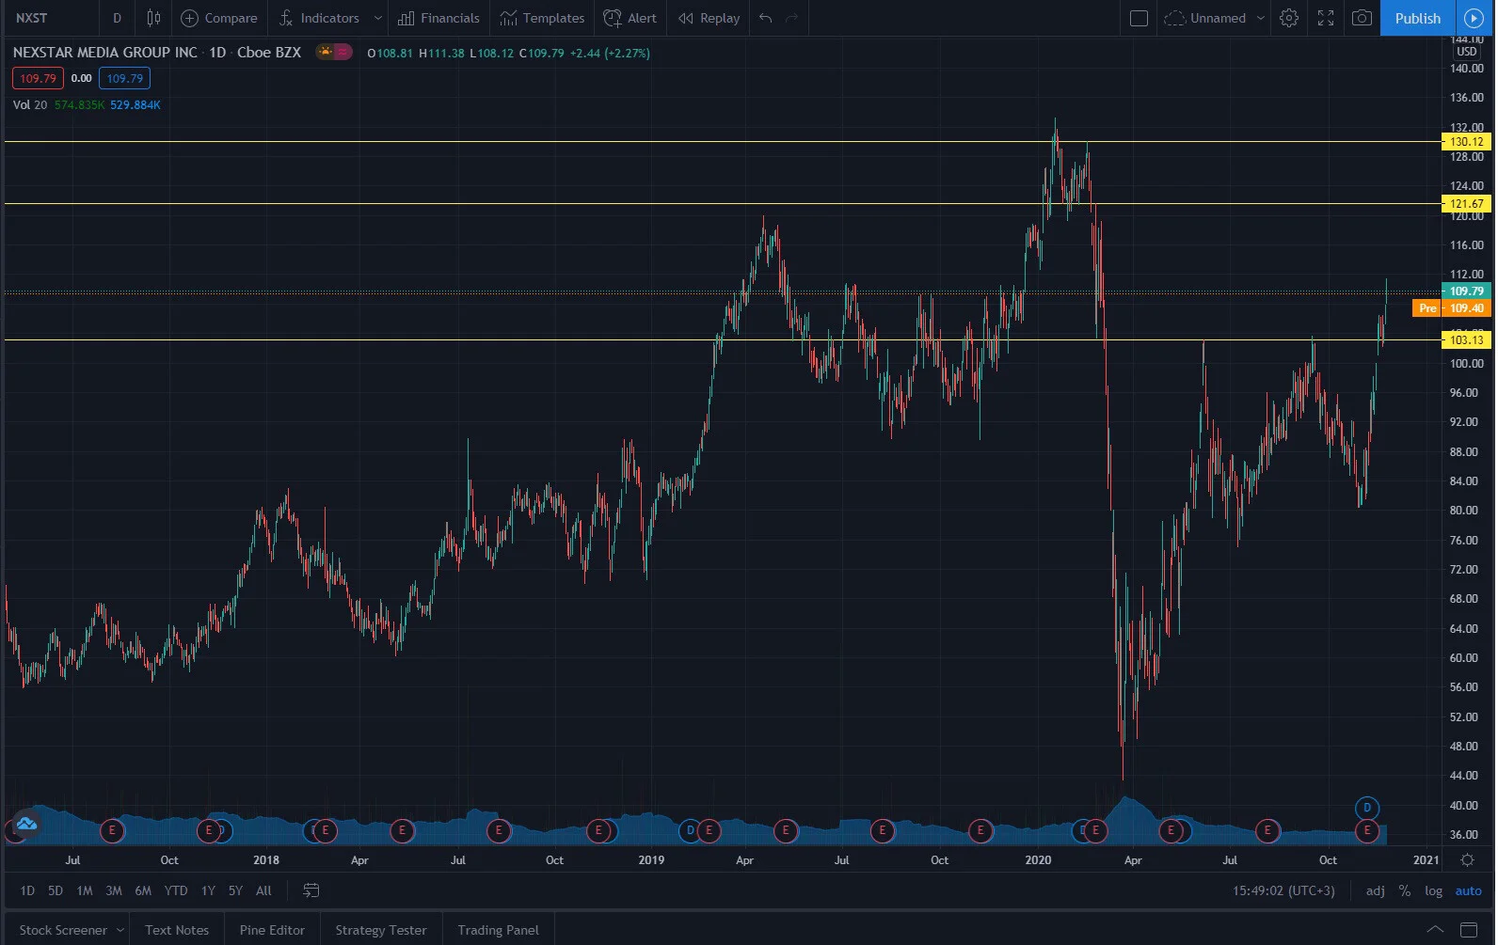1498x945 pixels.
Task: Expand the arrow beside the Unnamed layout
Action: pos(1261,18)
